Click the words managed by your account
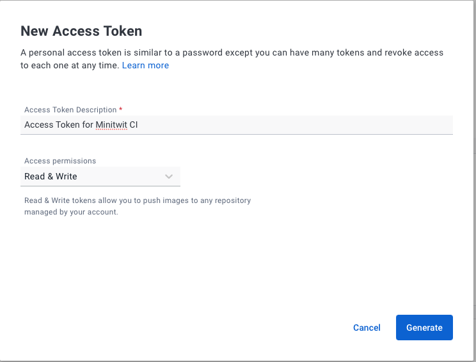Screen dimensions: 476x362 (x=71, y=212)
